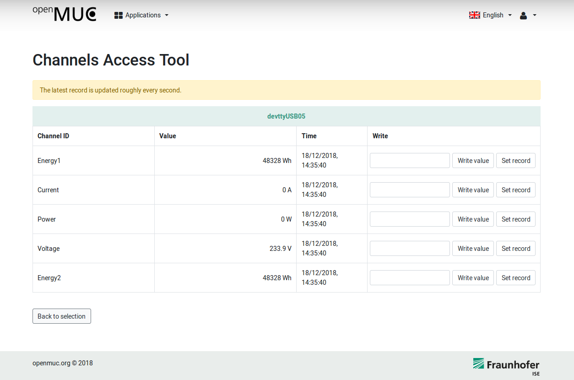The height and width of the screenshot is (380, 574).
Task: Click the Voltage write input box
Action: coord(409,248)
